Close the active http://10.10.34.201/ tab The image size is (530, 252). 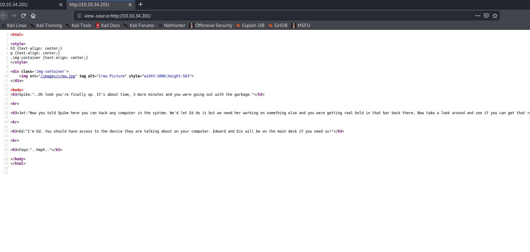click(130, 5)
